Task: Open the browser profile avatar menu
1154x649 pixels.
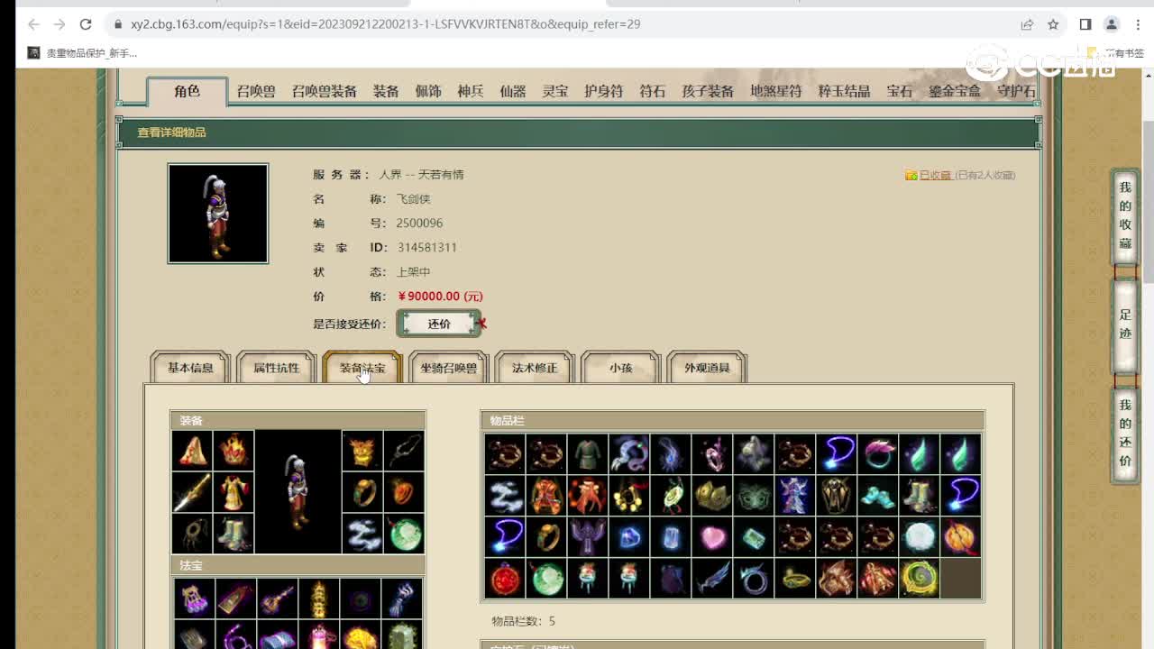Action: coord(1112,24)
